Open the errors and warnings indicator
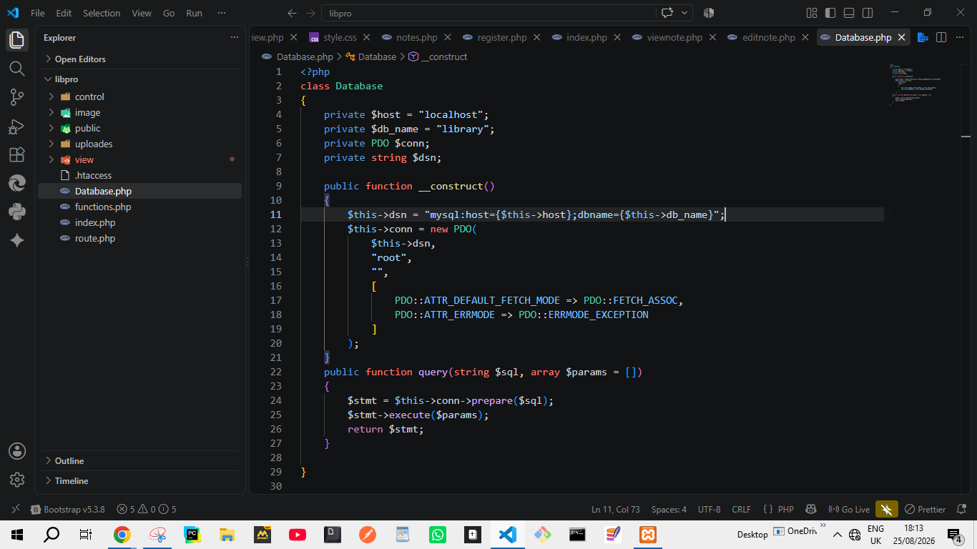 147,510
